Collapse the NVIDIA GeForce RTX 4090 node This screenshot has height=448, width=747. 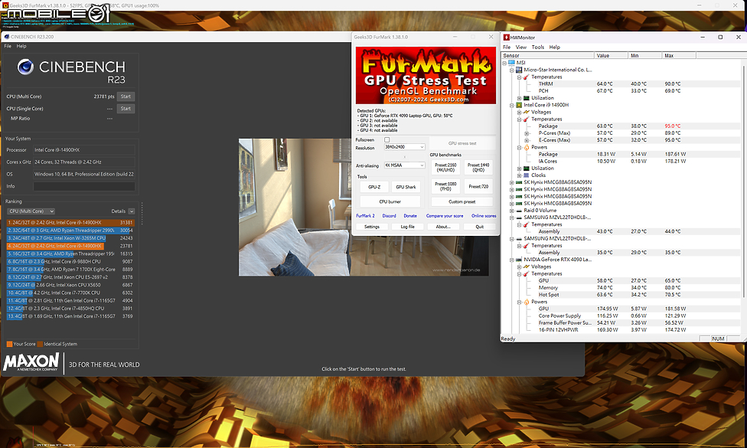click(512, 260)
